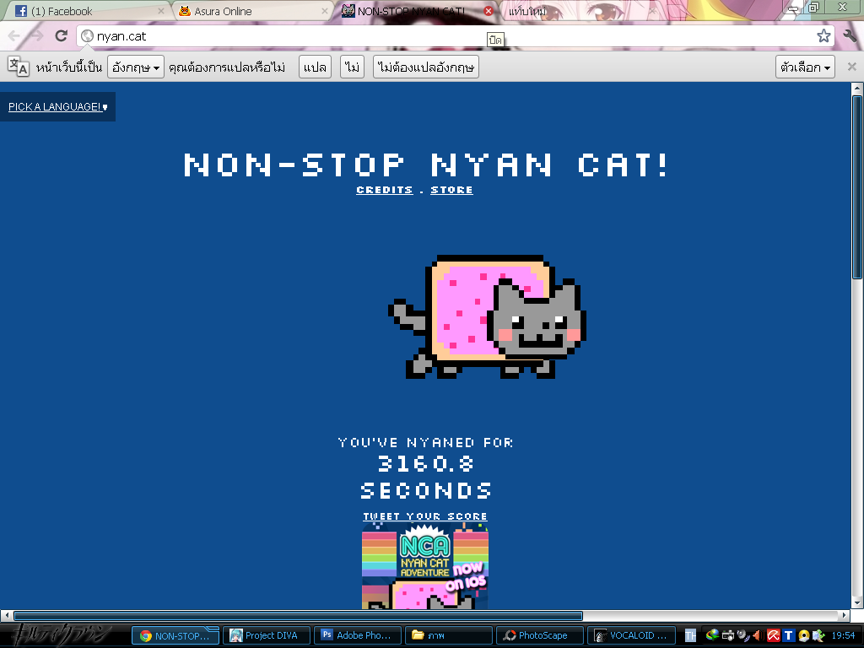The image size is (864, 648).
Task: Click the yellow disc tray icon
Action: [804, 636]
